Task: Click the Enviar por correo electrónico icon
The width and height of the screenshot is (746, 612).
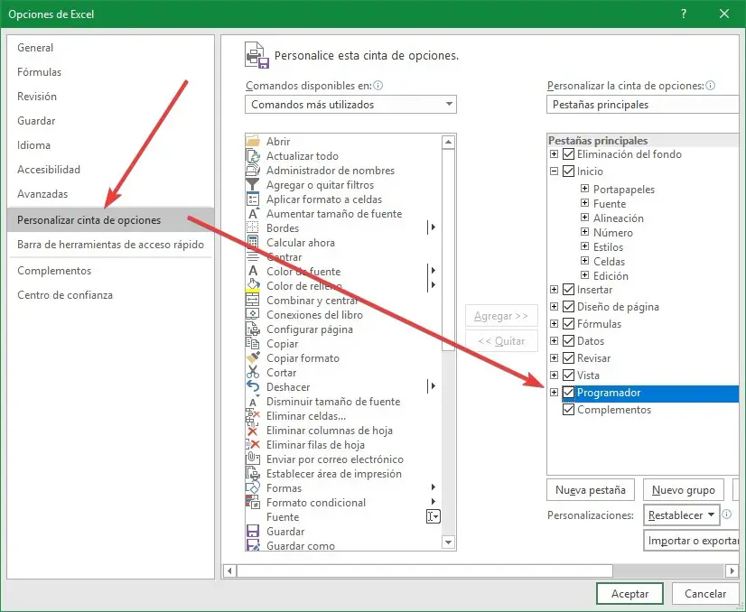Action: 253,459
